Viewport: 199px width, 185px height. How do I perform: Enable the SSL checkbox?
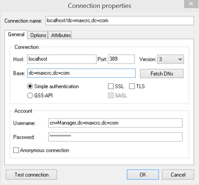[111, 87]
